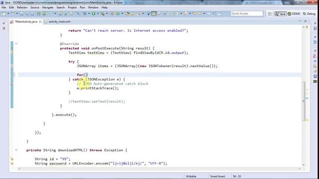
Task: Click the green Run toolbar button
Action: [x=94, y=13]
